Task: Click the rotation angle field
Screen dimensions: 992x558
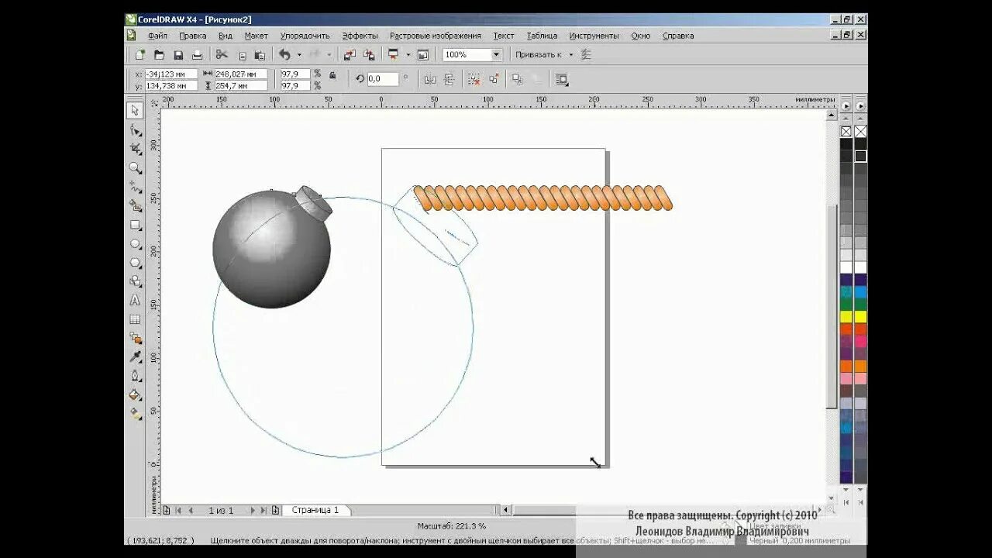Action: click(x=383, y=79)
